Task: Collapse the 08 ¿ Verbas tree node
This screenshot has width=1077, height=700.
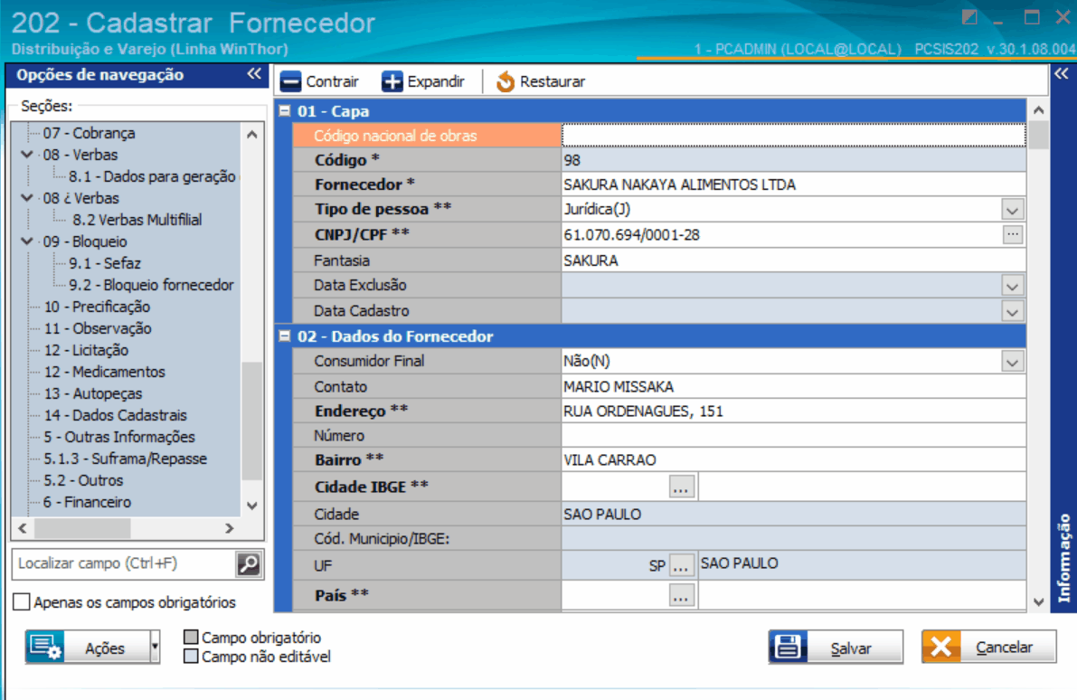Action: [x=27, y=198]
